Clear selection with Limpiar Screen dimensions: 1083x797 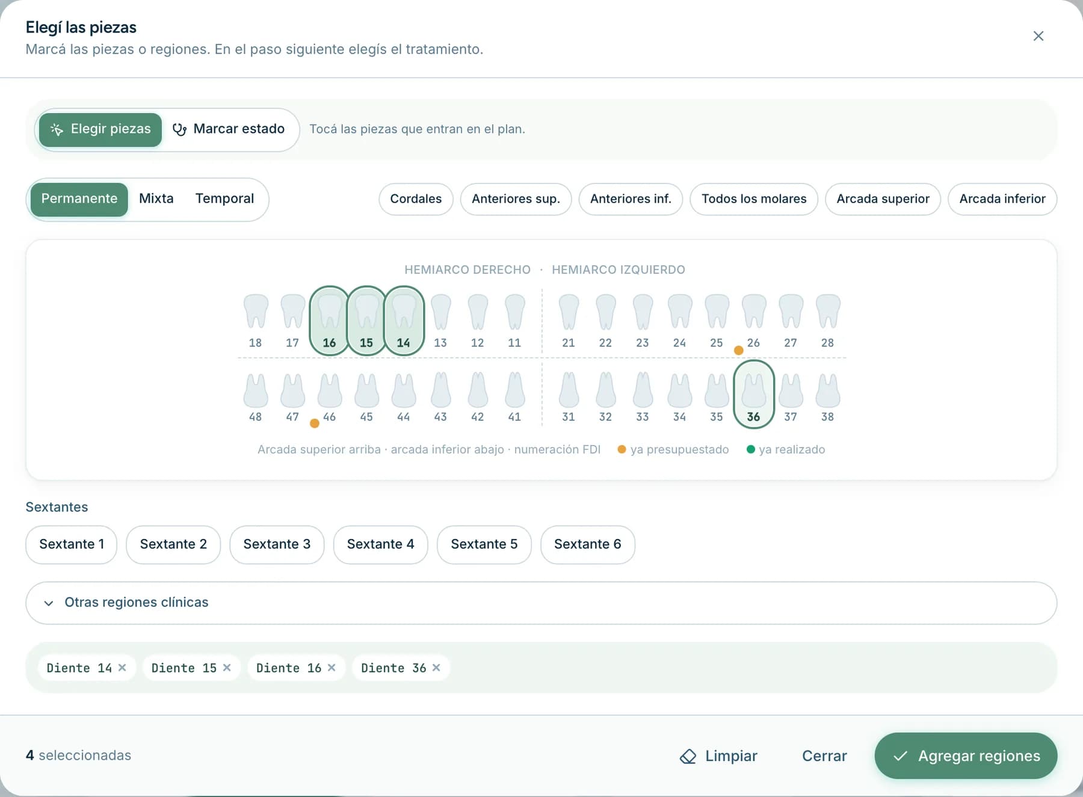click(x=718, y=756)
